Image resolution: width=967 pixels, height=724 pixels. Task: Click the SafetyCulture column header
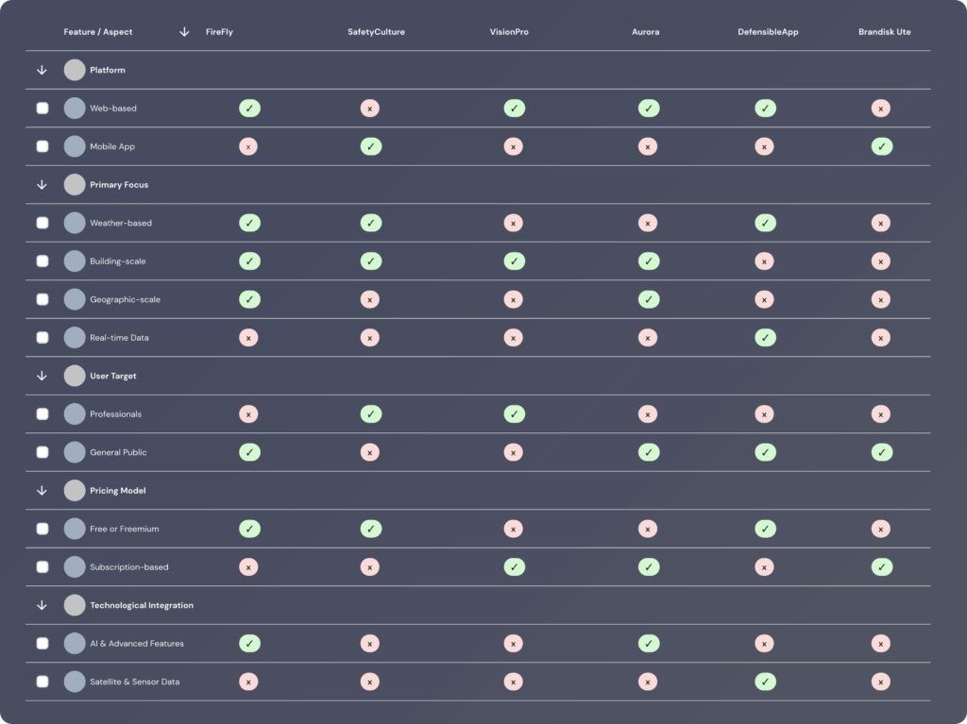[376, 32]
